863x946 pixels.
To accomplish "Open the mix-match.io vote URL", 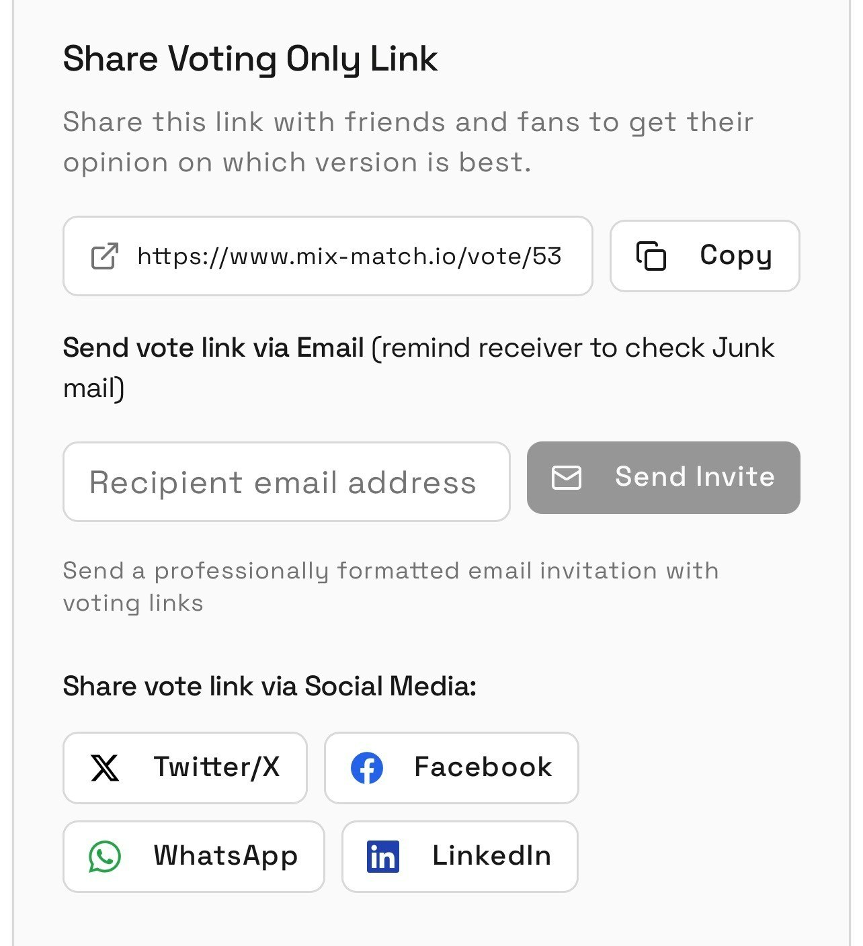I will [x=349, y=256].
